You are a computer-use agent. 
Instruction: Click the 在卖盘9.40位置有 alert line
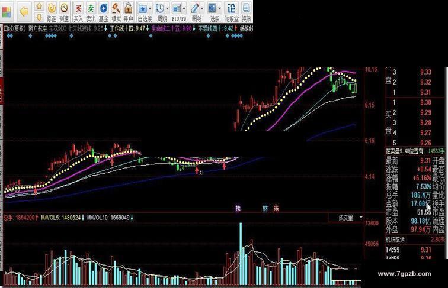pyautogui.click(x=415, y=151)
